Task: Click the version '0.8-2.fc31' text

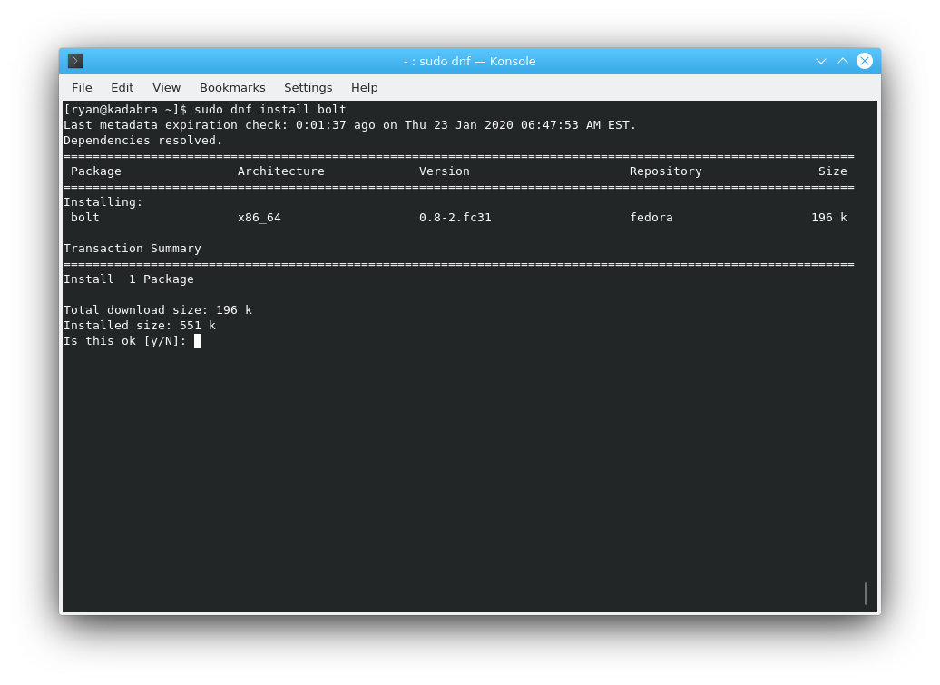Action: [x=455, y=218]
